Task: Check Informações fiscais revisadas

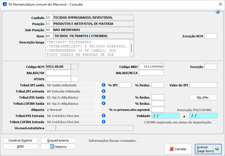Action: tap(139, 141)
